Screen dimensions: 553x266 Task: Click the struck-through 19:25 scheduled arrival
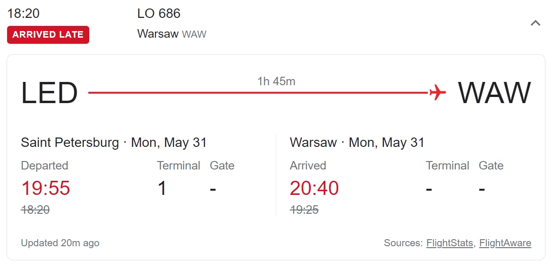(304, 210)
